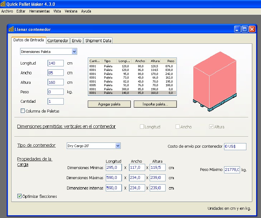261x218 pixels.
Task: Click the Ancho field showing 85
Action: coord(55,72)
